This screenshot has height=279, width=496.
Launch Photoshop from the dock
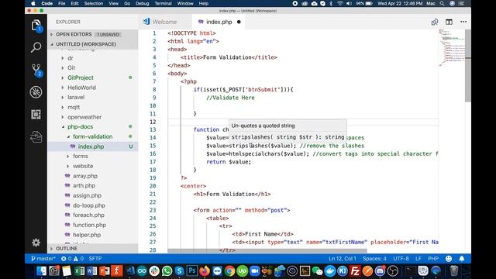[x=192, y=271]
